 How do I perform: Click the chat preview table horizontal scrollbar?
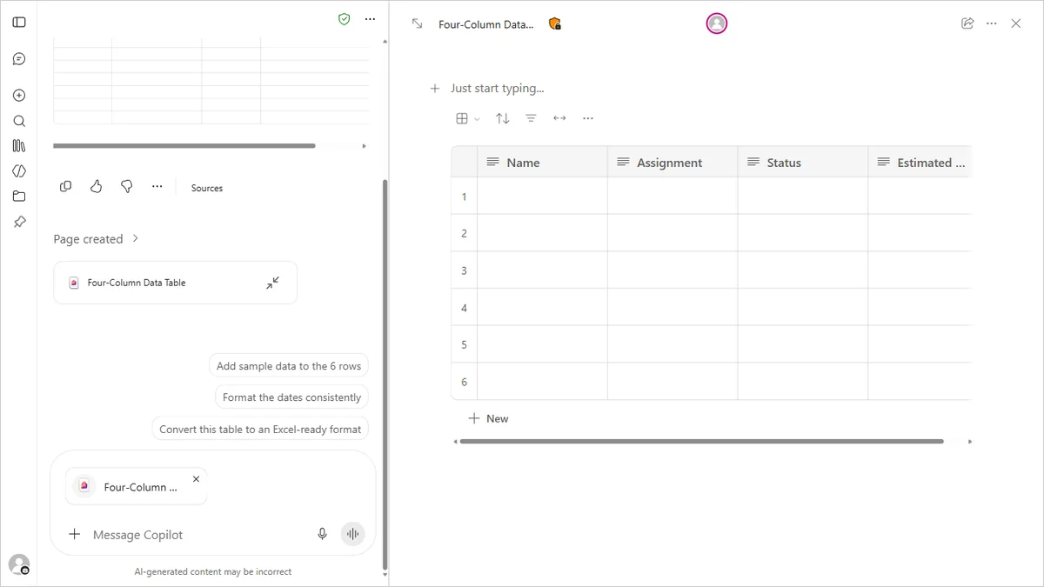click(x=184, y=145)
